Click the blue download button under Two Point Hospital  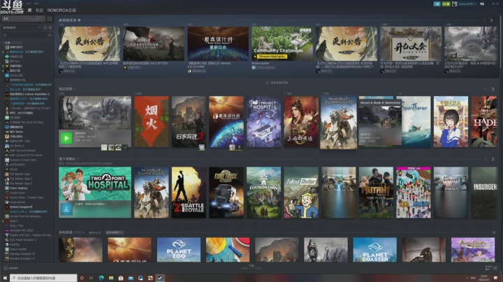(x=66, y=209)
